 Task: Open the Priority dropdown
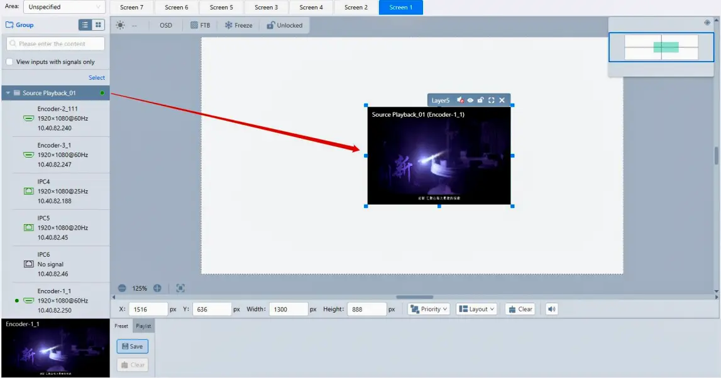point(429,309)
